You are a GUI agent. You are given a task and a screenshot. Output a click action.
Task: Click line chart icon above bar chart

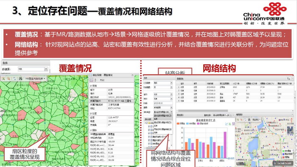click(x=227, y=124)
